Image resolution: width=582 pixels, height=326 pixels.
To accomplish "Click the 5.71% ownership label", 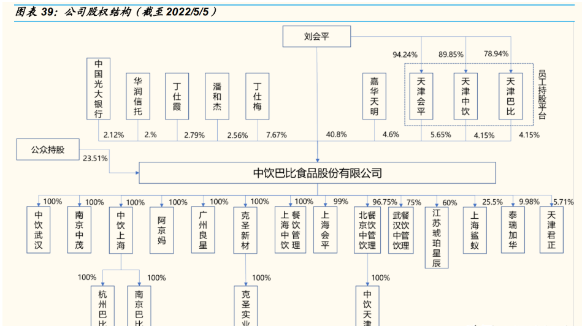I will [564, 202].
